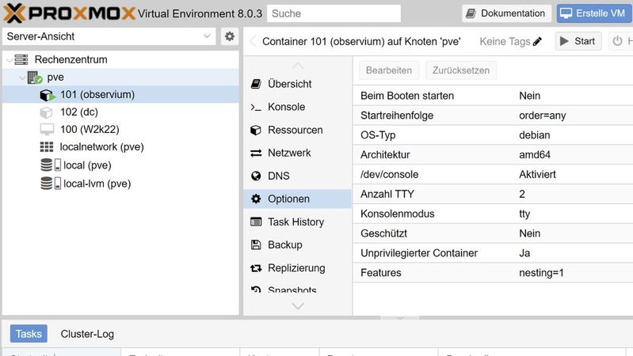This screenshot has width=633, height=356.
Task: Open the Dokumentation button
Action: [x=505, y=13]
